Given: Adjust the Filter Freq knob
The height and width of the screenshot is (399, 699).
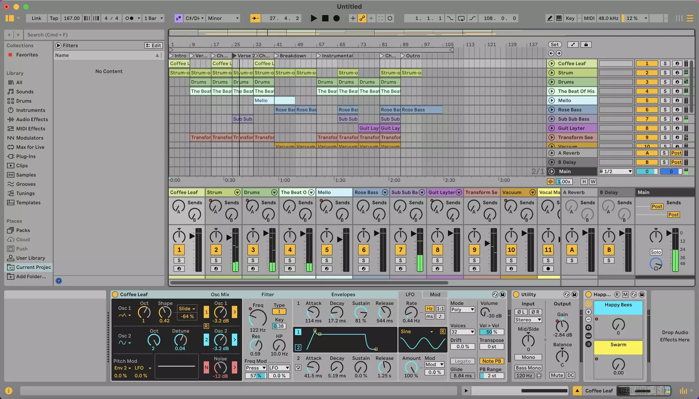Looking at the screenshot, I should 258,317.
